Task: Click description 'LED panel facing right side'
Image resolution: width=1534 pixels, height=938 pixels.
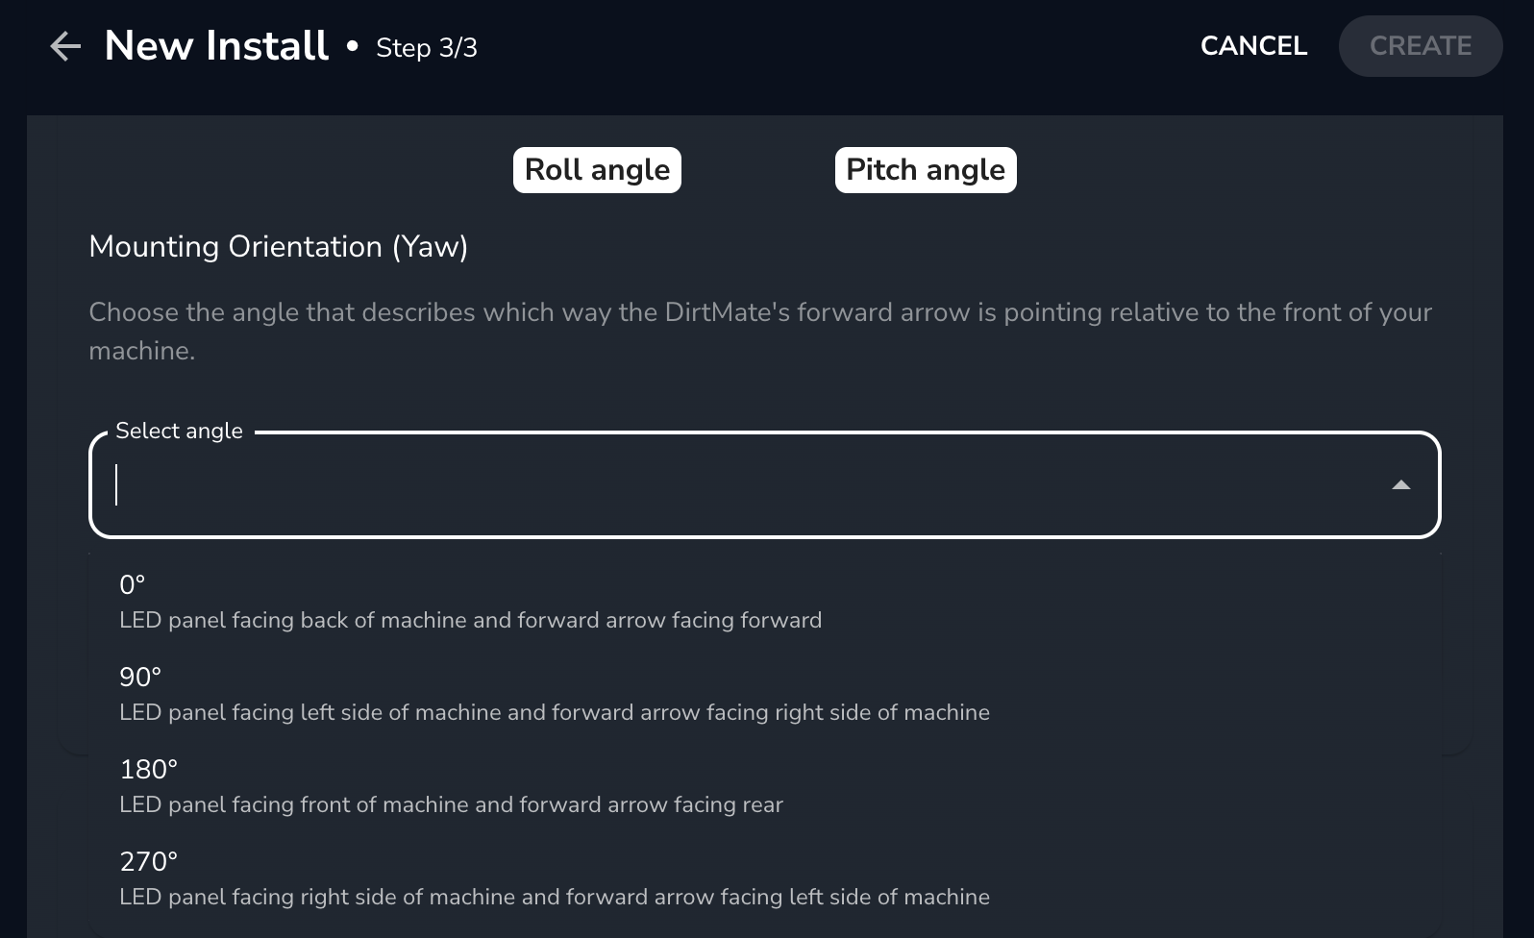Action: point(554,898)
